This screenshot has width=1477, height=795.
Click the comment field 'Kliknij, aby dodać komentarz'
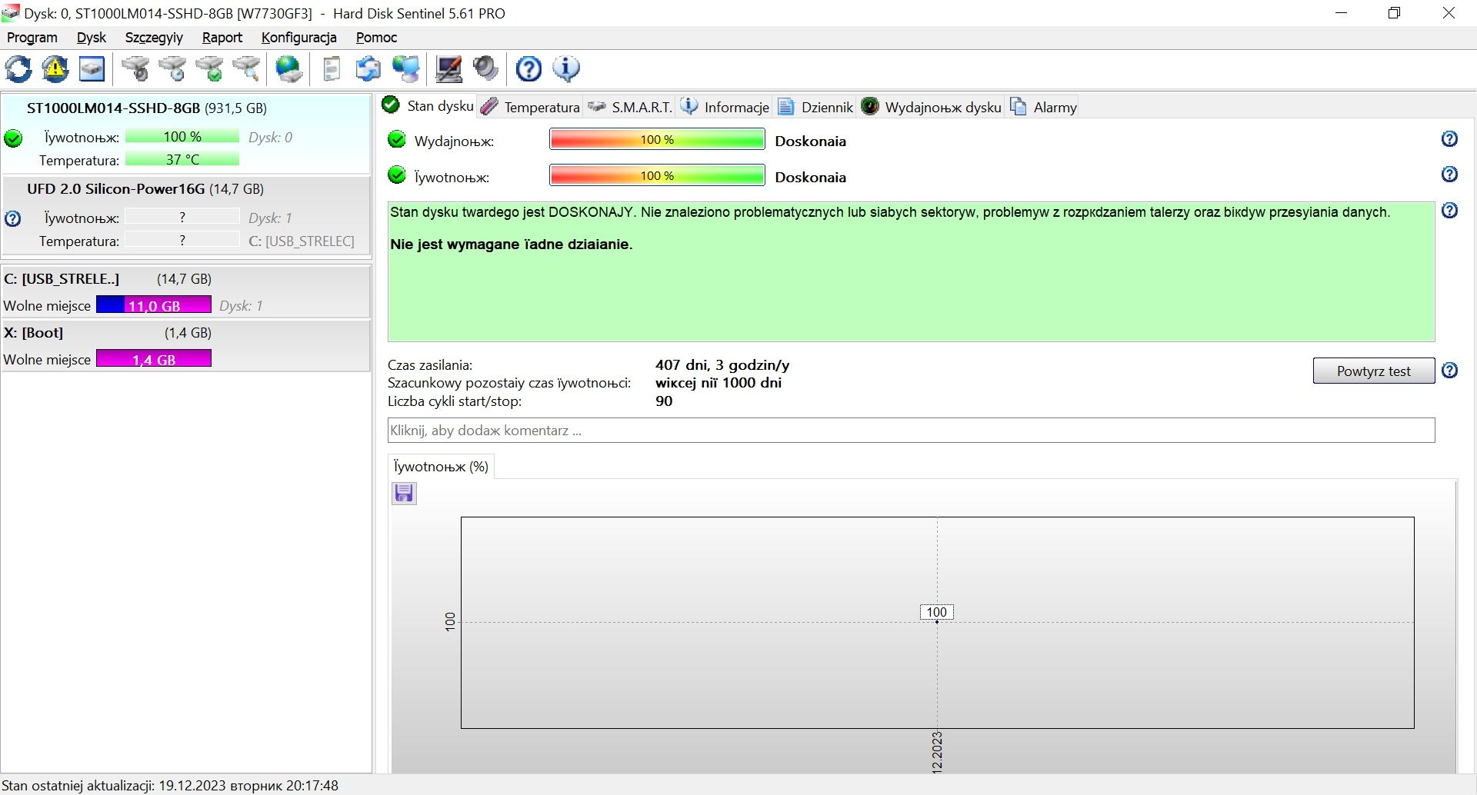click(911, 431)
